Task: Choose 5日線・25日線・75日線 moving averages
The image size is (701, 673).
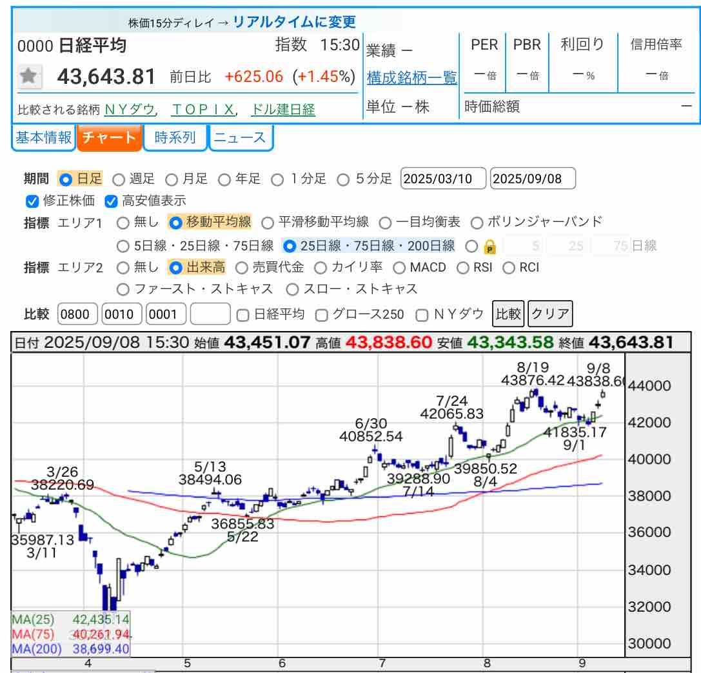Action: (123, 246)
